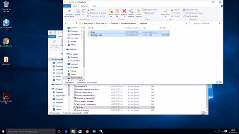The width and height of the screenshot is (239, 134).
Task: Switch to the Compartir tab
Action: tap(85, 6)
